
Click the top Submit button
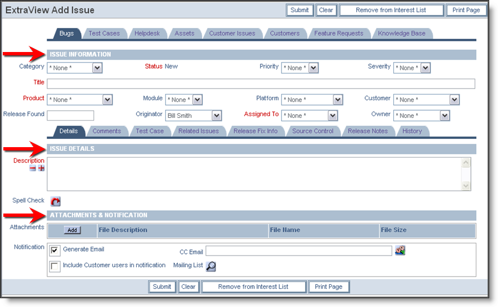(300, 10)
